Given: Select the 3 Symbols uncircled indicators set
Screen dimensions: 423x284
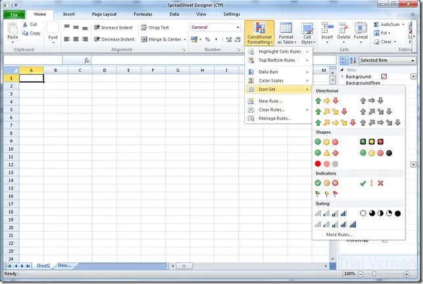Looking at the screenshot, I should (371, 183).
